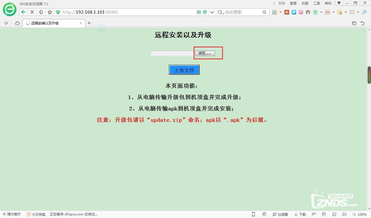
Task: Open the search engine selector dropdown
Action: (221, 12)
